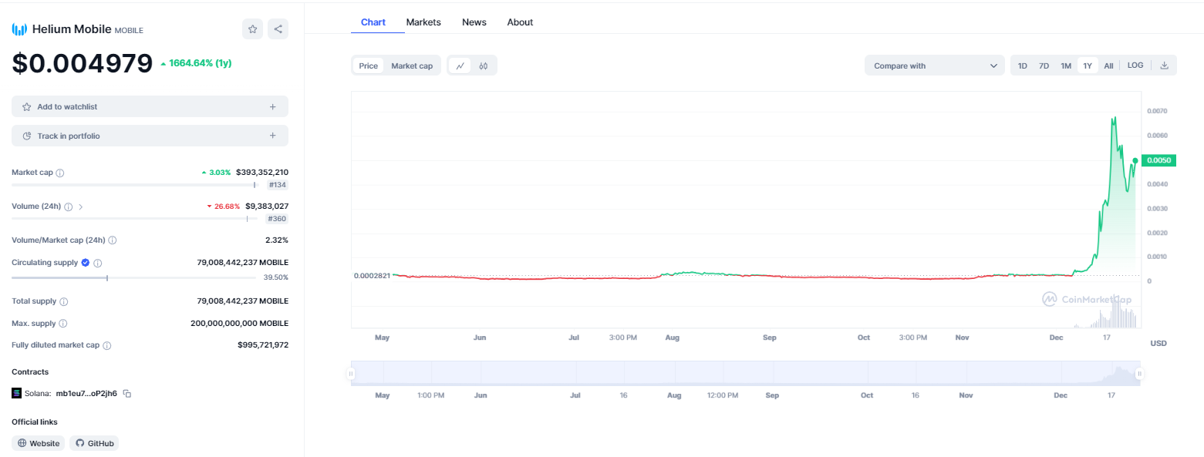This screenshot has height=457, width=1204.
Task: Open the Markets tab
Action: click(423, 22)
